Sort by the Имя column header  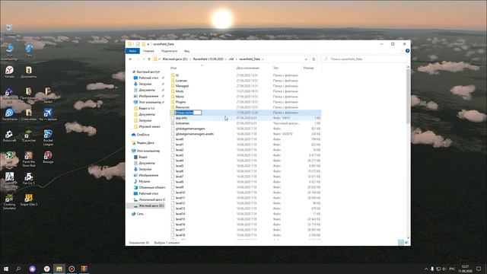[x=173, y=68]
